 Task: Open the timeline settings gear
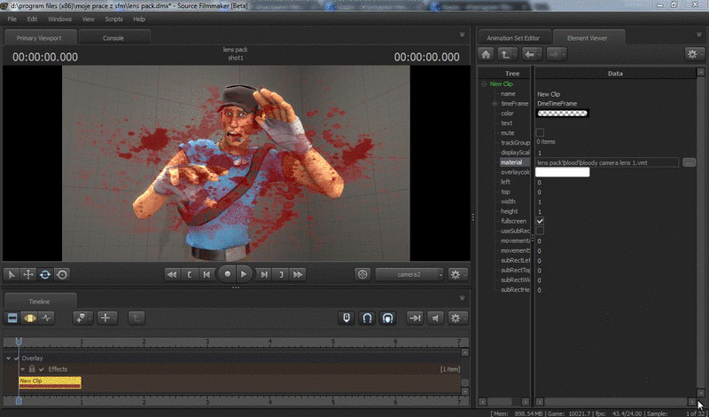coord(456,318)
